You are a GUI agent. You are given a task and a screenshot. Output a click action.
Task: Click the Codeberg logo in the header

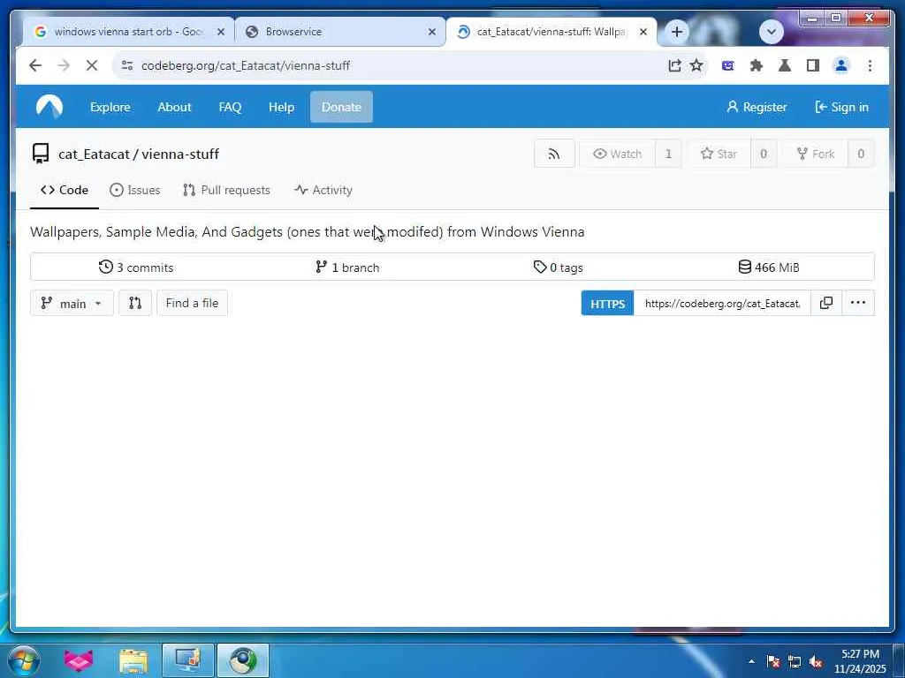coord(49,107)
